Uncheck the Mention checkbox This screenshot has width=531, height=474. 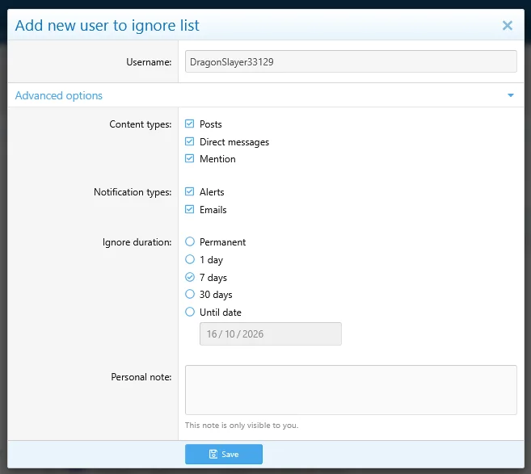pyautogui.click(x=190, y=159)
